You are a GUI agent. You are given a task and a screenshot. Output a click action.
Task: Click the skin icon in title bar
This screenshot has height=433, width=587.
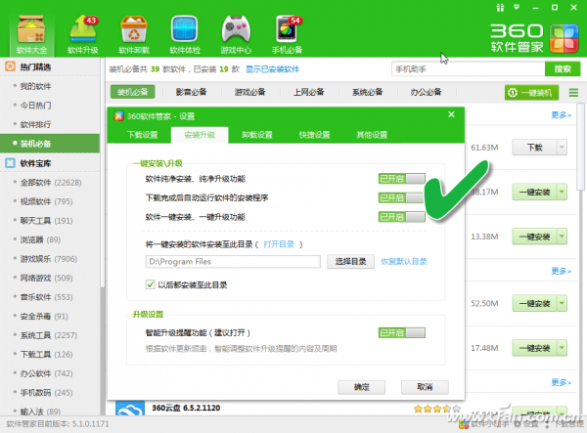[x=500, y=8]
